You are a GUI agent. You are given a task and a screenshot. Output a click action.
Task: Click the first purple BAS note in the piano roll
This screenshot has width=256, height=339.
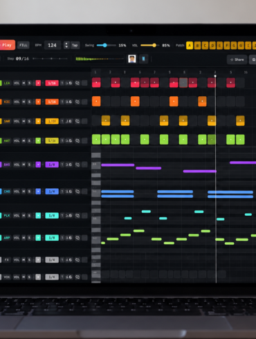[118, 165]
